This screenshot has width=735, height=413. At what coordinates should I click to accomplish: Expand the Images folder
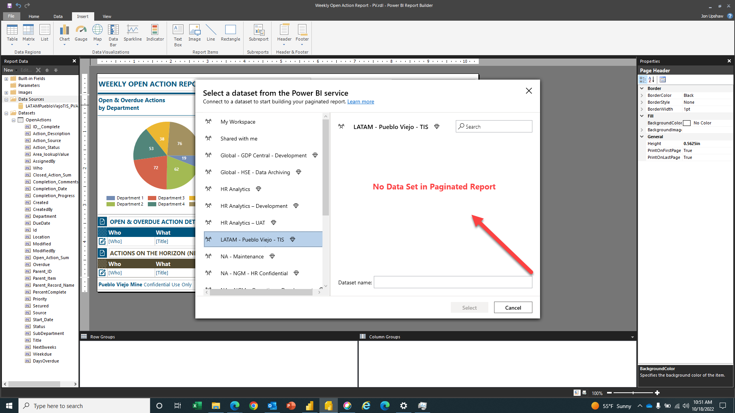click(6, 93)
